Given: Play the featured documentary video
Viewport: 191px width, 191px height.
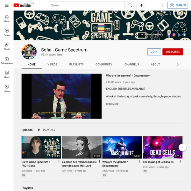Looking at the screenshot, I should pos(61,96).
